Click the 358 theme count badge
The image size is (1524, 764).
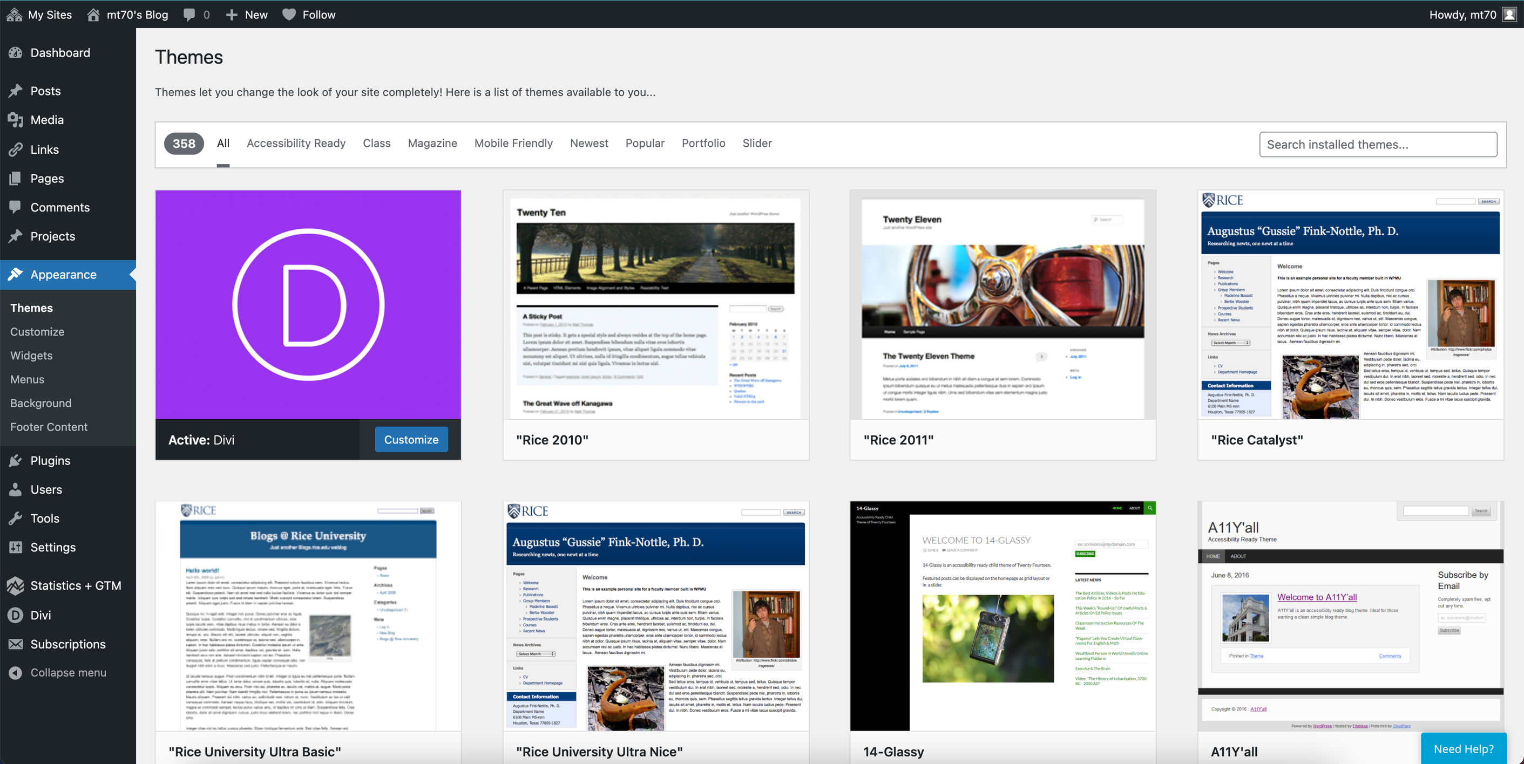click(x=184, y=144)
